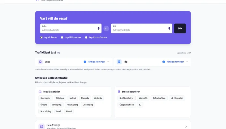226x129 pixels.
Task: Open Hela Sverige with the right chevron
Action: point(186,127)
